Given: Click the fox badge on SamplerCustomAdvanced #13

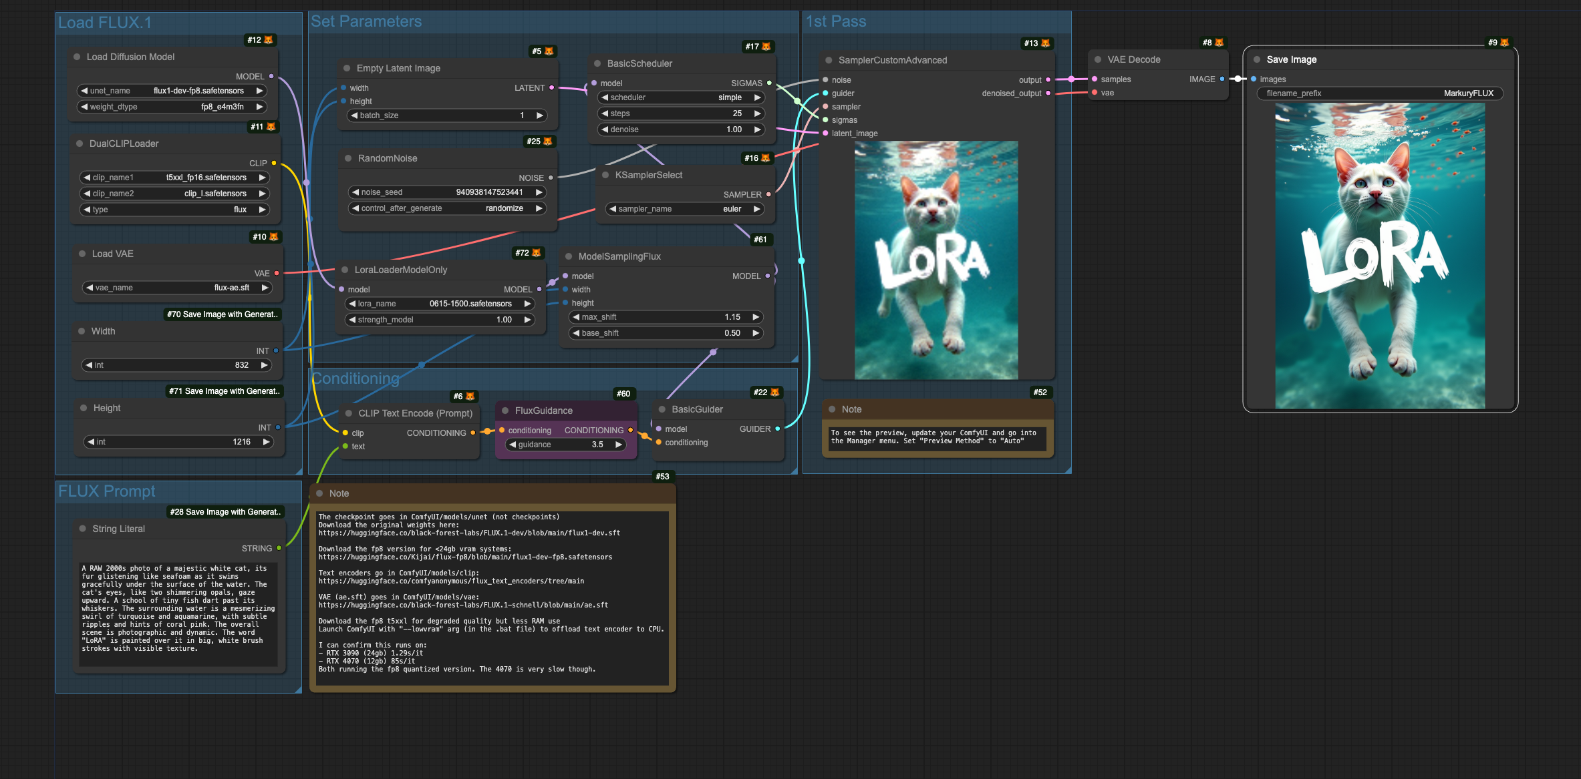Looking at the screenshot, I should coord(1046,43).
